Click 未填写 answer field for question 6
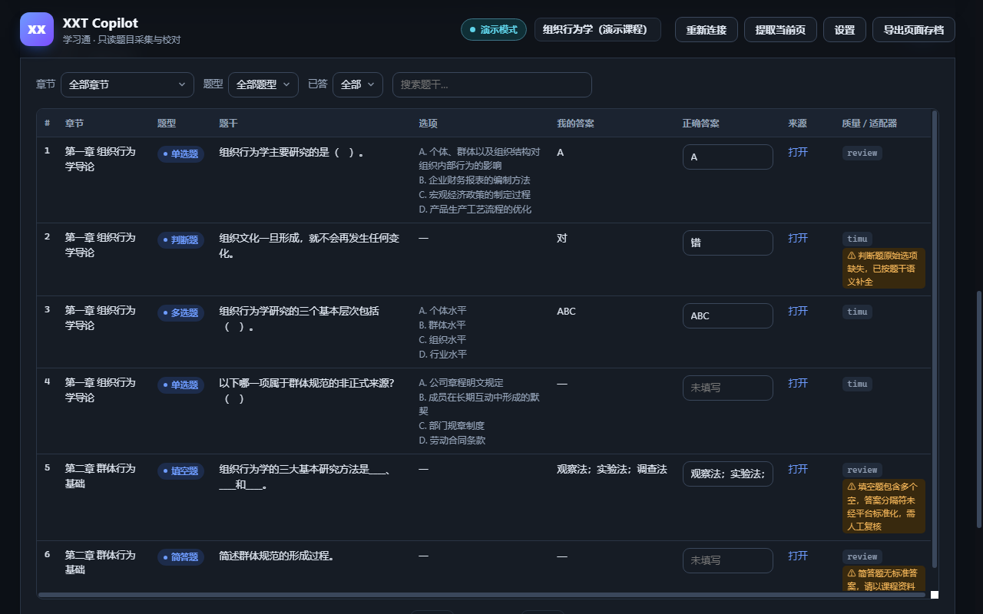This screenshot has width=983, height=614. point(728,560)
